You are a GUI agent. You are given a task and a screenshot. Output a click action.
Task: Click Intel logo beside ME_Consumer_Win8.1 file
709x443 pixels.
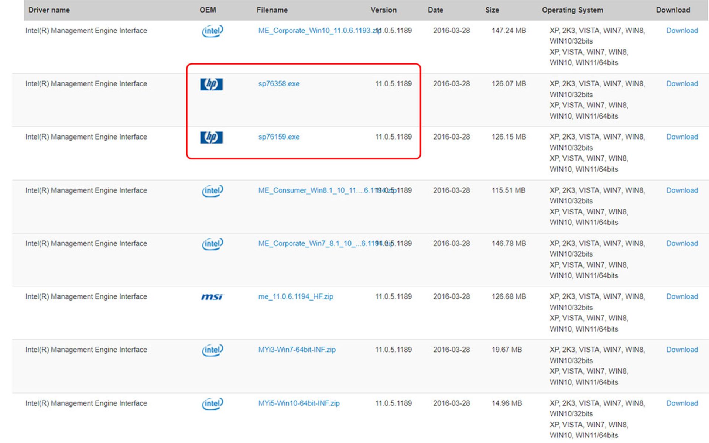pos(212,190)
